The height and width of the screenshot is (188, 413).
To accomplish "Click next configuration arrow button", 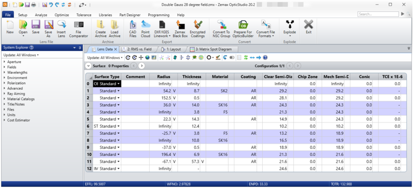I will click(x=298, y=66).
